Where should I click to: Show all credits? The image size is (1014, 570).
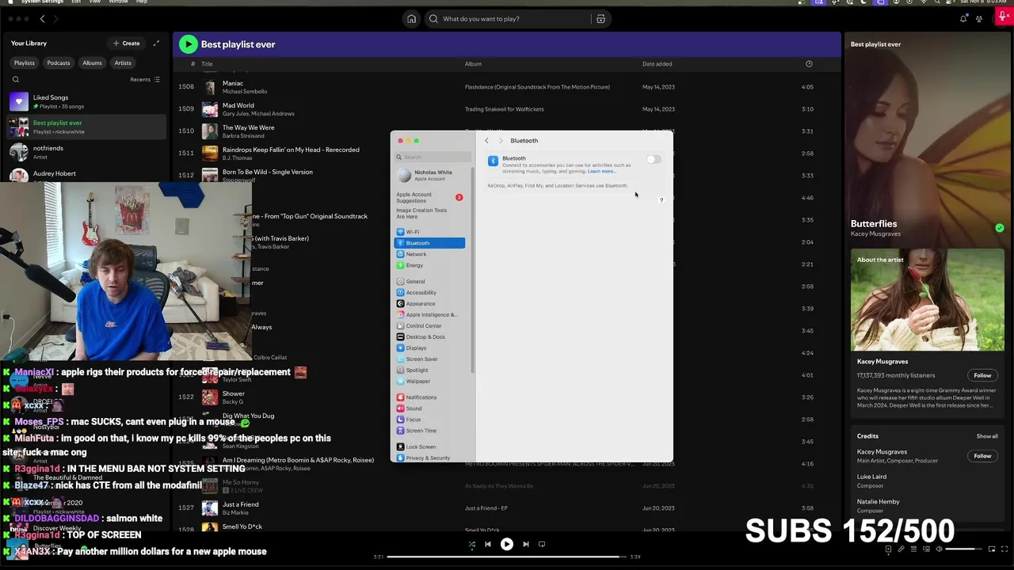point(987,436)
